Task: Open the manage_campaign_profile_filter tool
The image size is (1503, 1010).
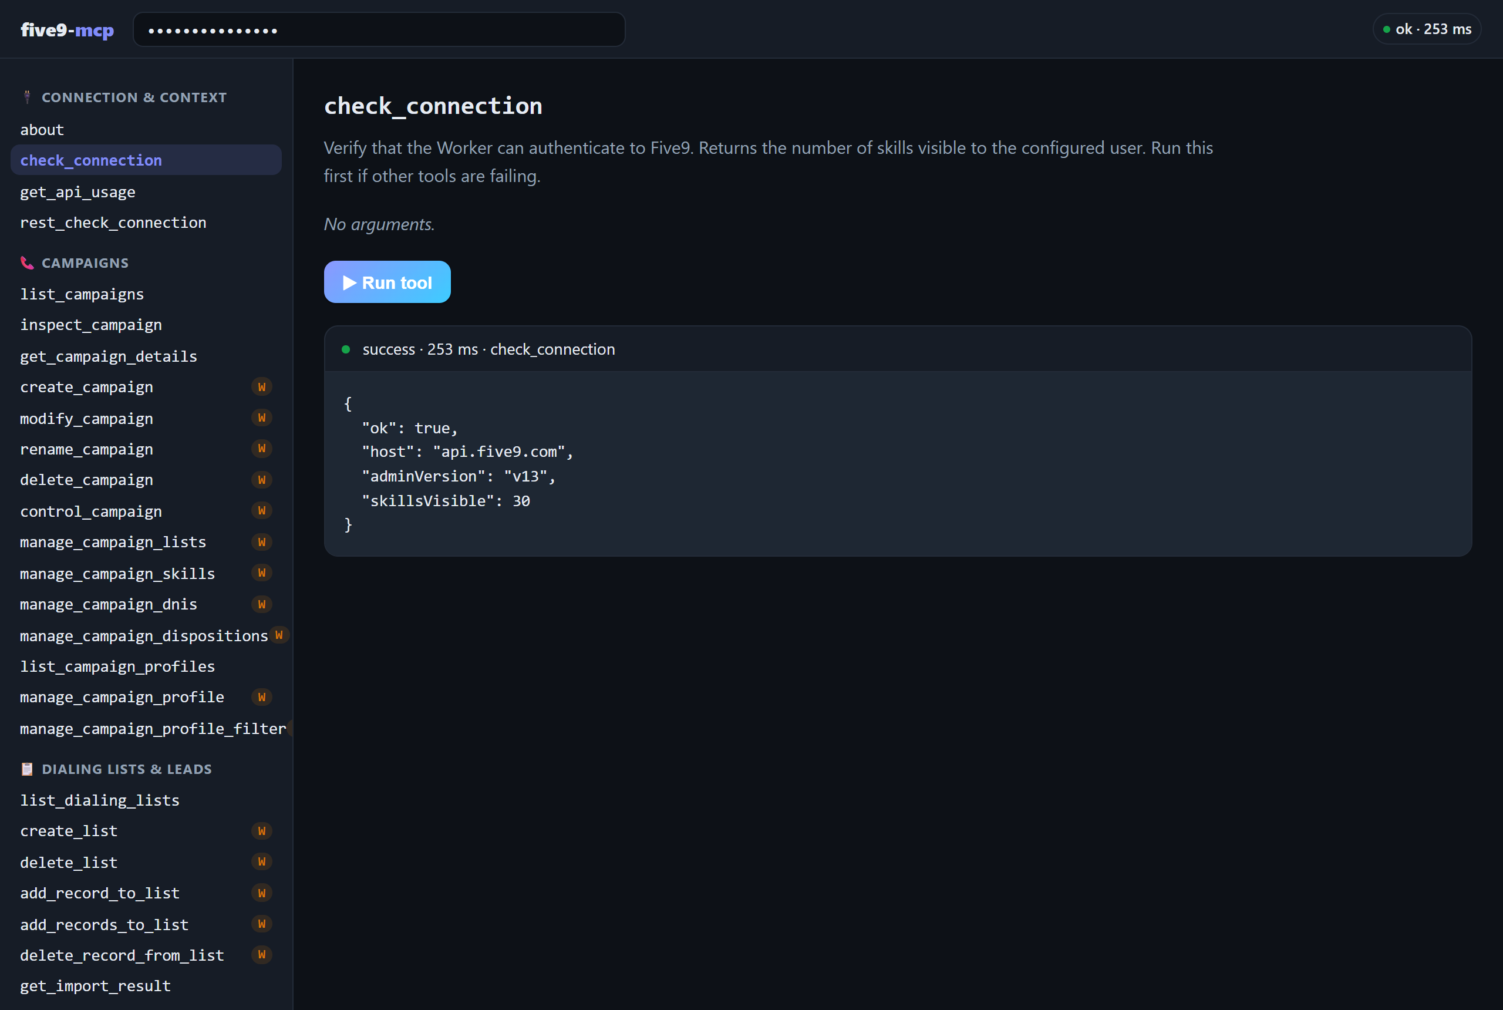Action: click(x=146, y=729)
